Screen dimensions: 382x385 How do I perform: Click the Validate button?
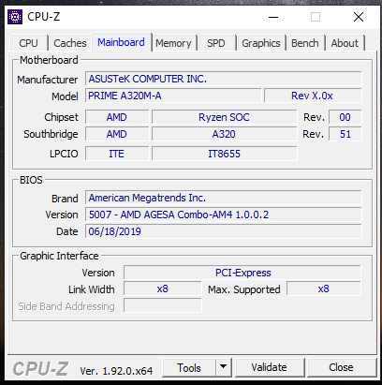[x=270, y=367]
